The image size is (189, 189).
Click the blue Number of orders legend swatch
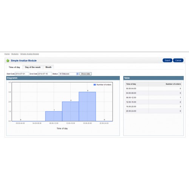coord(95,85)
